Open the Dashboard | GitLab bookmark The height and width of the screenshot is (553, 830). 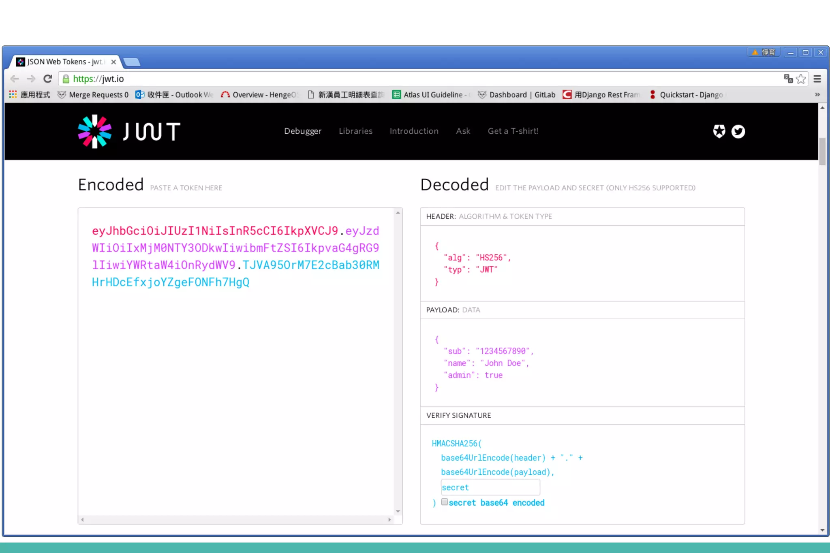517,94
